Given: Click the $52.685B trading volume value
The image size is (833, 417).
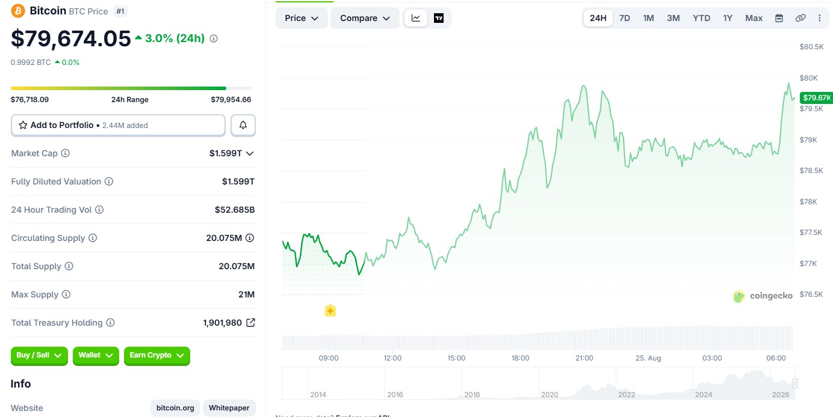Looking at the screenshot, I should (x=235, y=210).
